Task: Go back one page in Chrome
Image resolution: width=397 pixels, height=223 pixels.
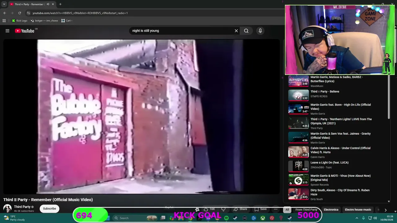Action: [x=5, y=13]
